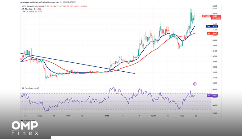Click the 4.000 price axis level
The width and height of the screenshot is (242, 139).
click(215, 61)
